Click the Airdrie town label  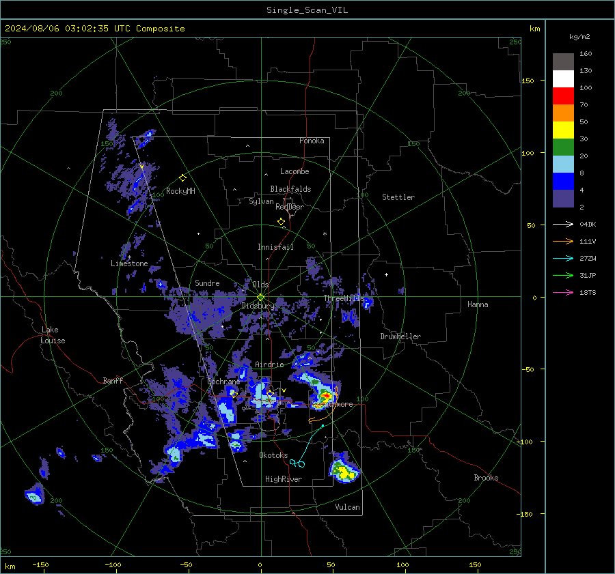(x=269, y=364)
